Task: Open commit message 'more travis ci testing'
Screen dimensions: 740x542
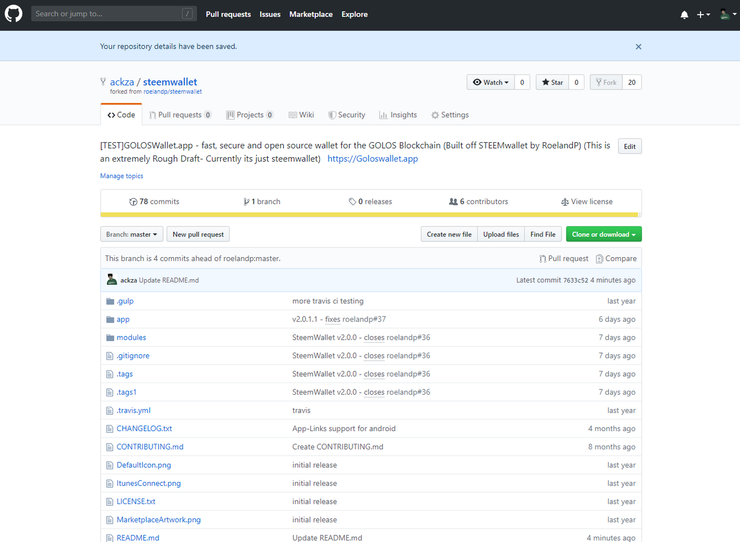Action: [328, 301]
